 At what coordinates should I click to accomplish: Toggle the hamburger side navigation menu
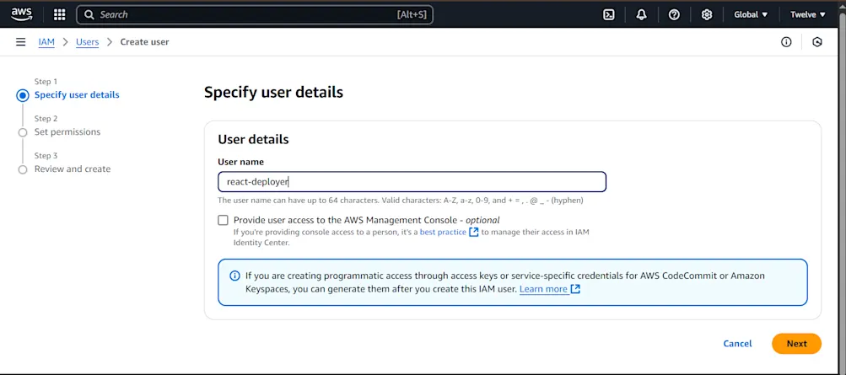click(20, 42)
